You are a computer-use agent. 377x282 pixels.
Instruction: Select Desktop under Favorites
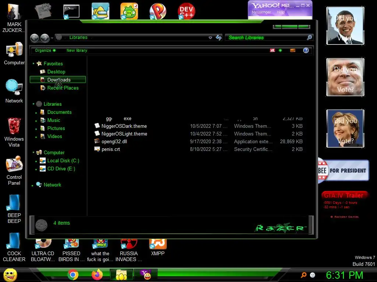56,72
